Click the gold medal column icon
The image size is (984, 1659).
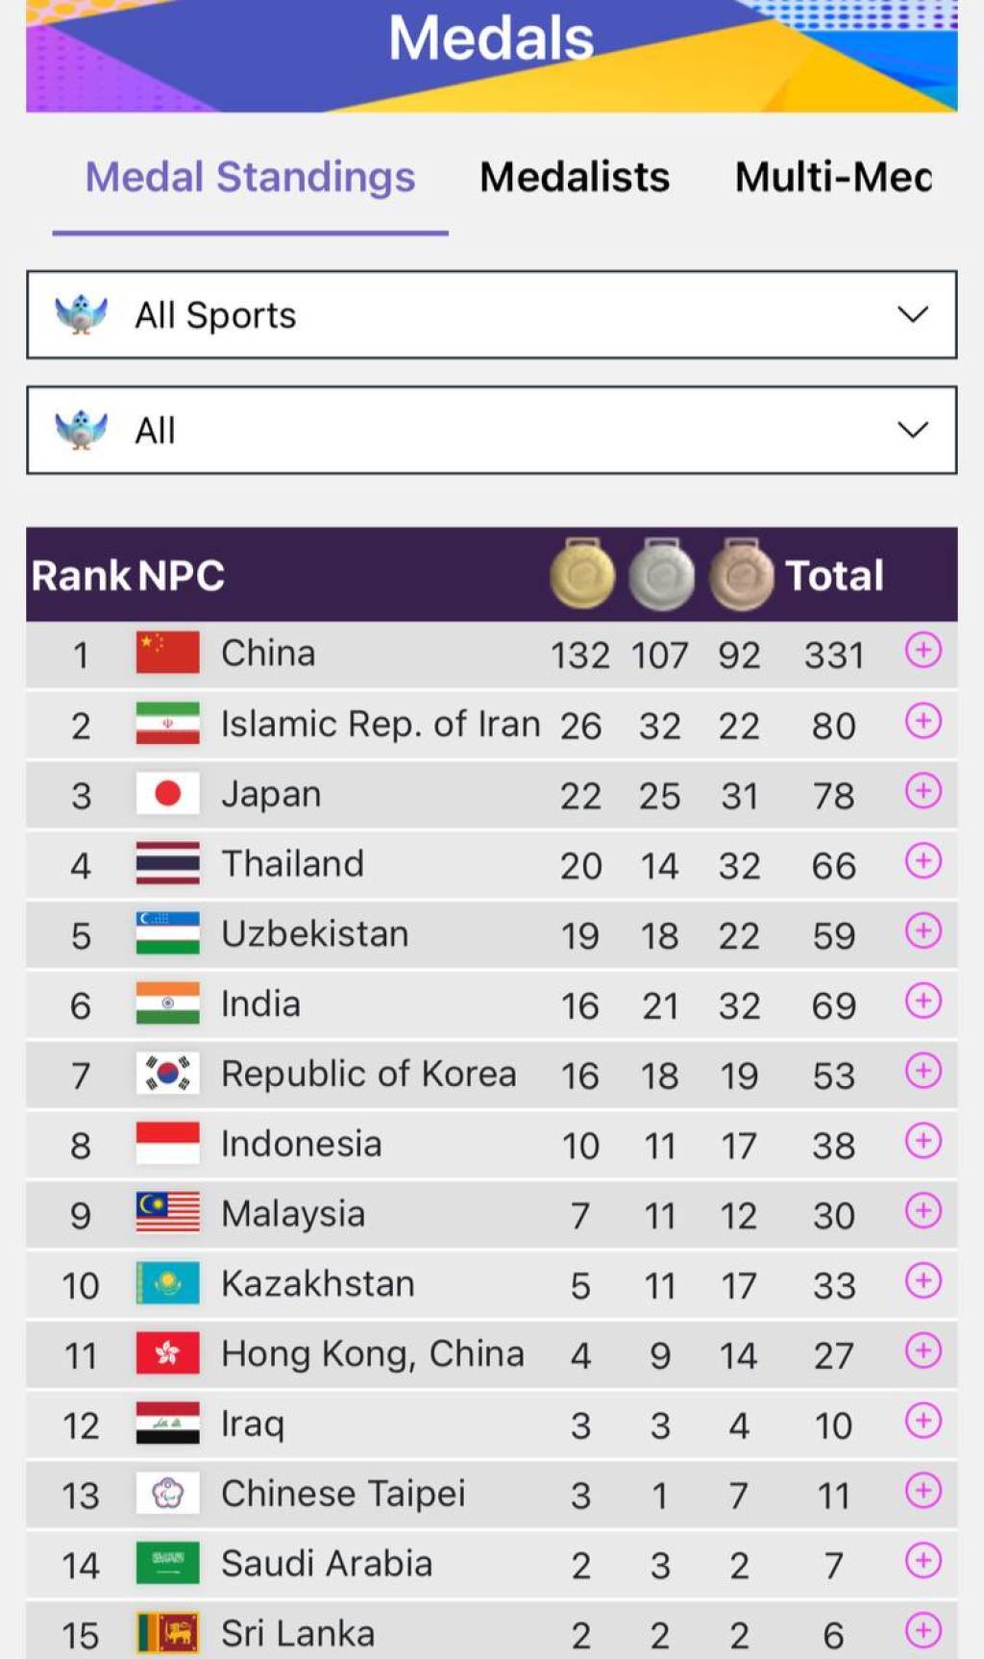[582, 575]
